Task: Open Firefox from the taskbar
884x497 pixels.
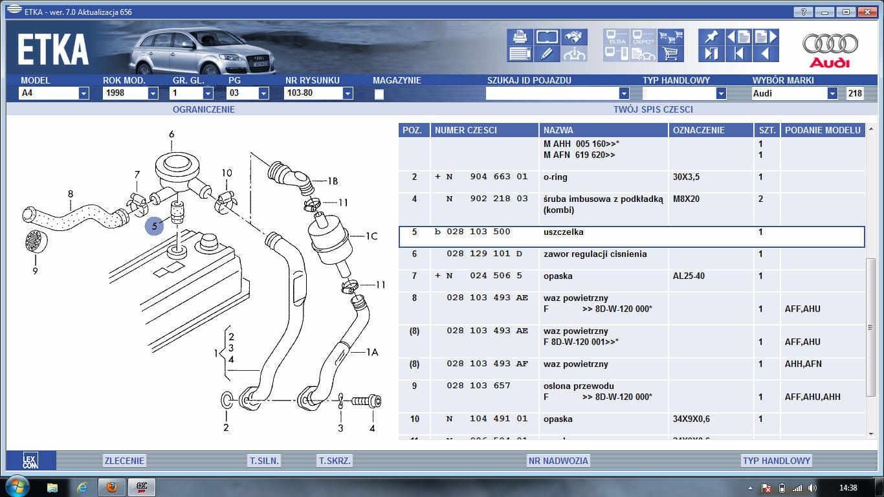Action: (111, 487)
